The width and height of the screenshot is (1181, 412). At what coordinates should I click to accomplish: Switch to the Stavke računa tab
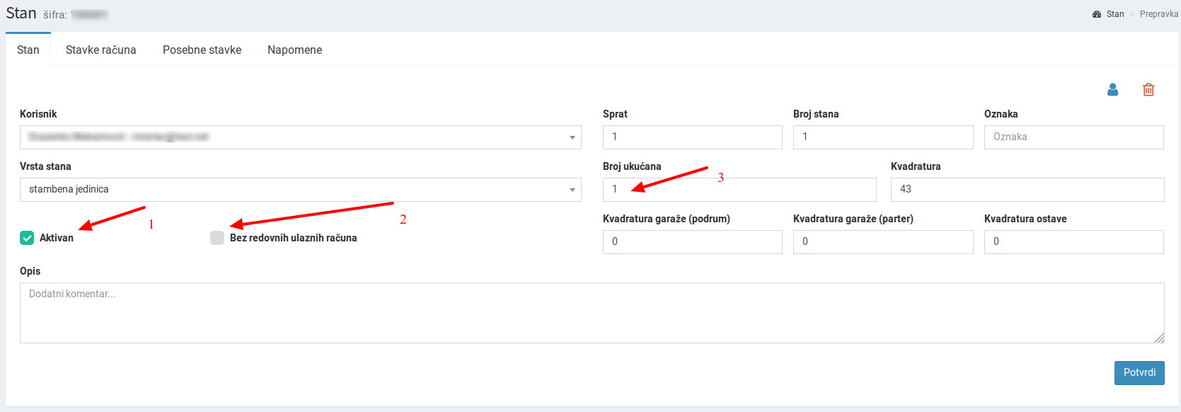pos(100,50)
